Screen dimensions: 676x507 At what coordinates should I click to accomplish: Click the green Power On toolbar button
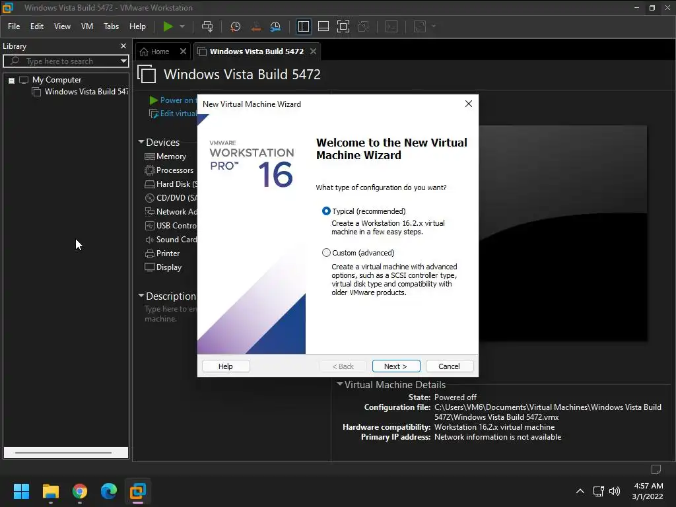(x=168, y=26)
